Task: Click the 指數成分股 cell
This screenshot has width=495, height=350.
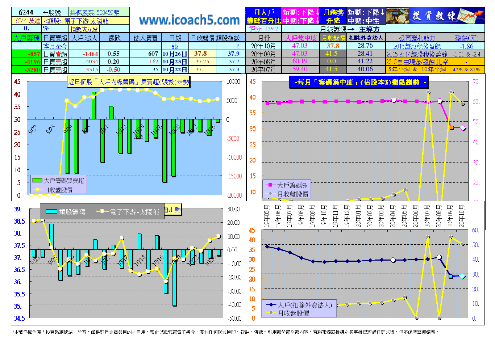Action: (84, 29)
